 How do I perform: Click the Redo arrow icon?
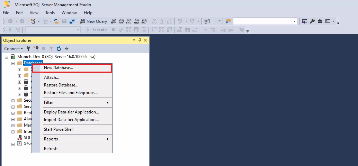tap(192, 21)
